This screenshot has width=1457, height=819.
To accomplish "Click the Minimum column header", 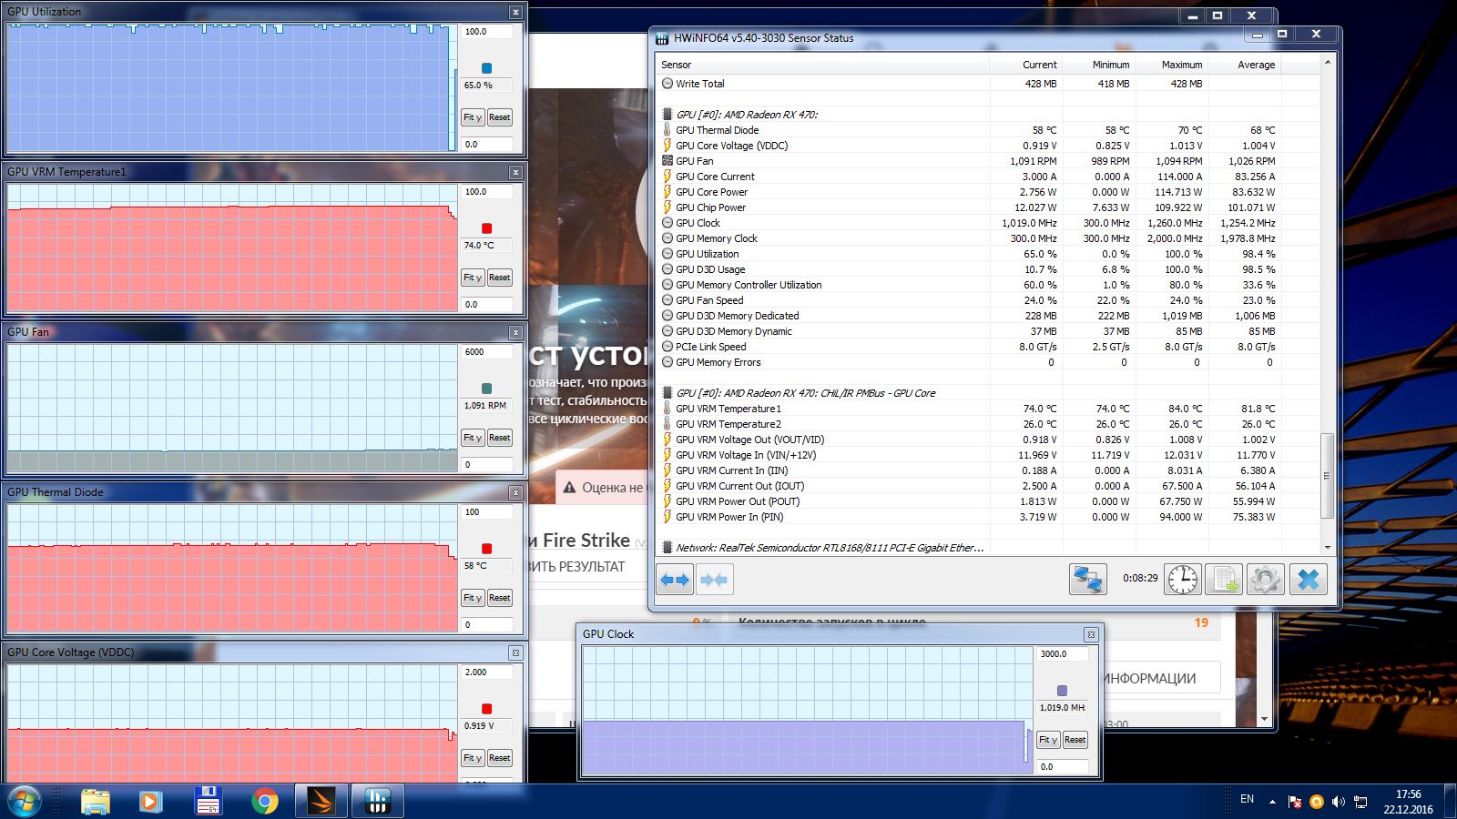I will click(x=1098, y=65).
